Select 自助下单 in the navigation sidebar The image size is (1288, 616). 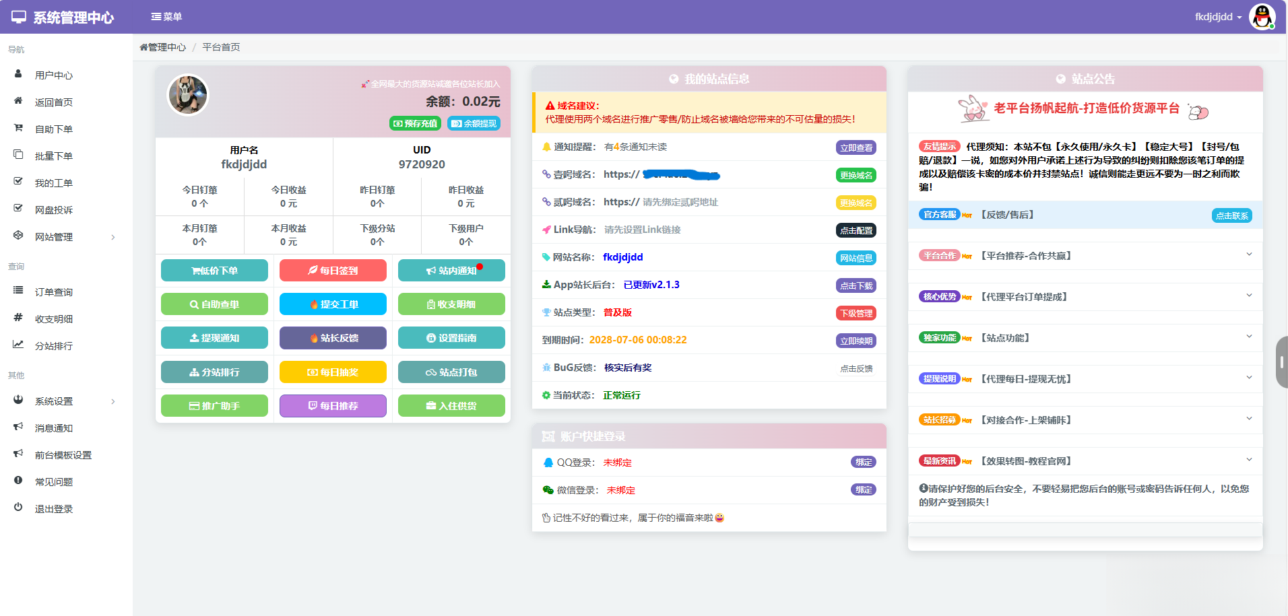pos(54,129)
